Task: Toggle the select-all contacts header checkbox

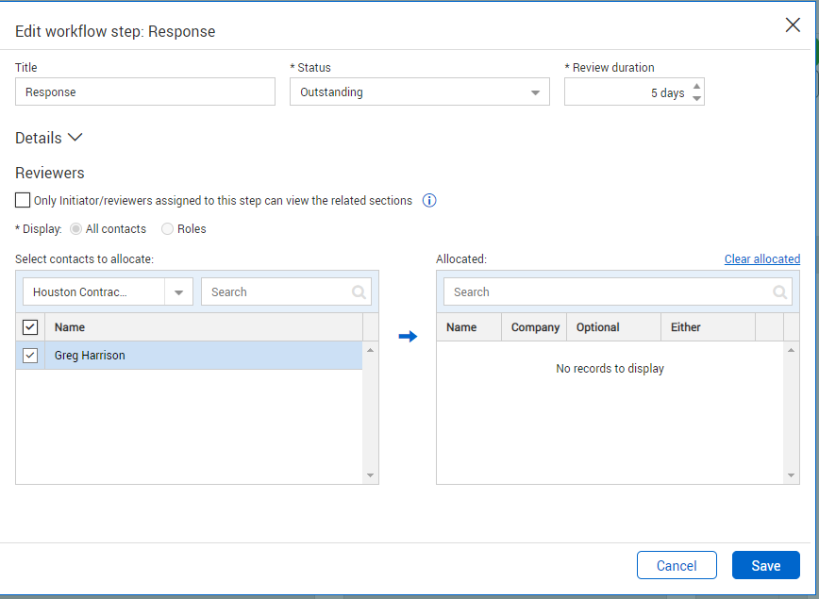Action: 30,327
